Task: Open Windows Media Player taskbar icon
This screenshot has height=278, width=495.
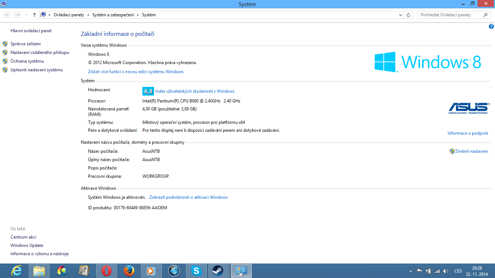Action: [x=151, y=271]
